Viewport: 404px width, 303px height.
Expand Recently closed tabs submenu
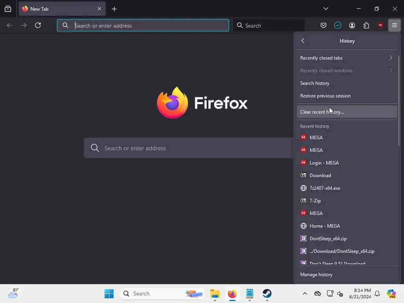click(x=347, y=58)
